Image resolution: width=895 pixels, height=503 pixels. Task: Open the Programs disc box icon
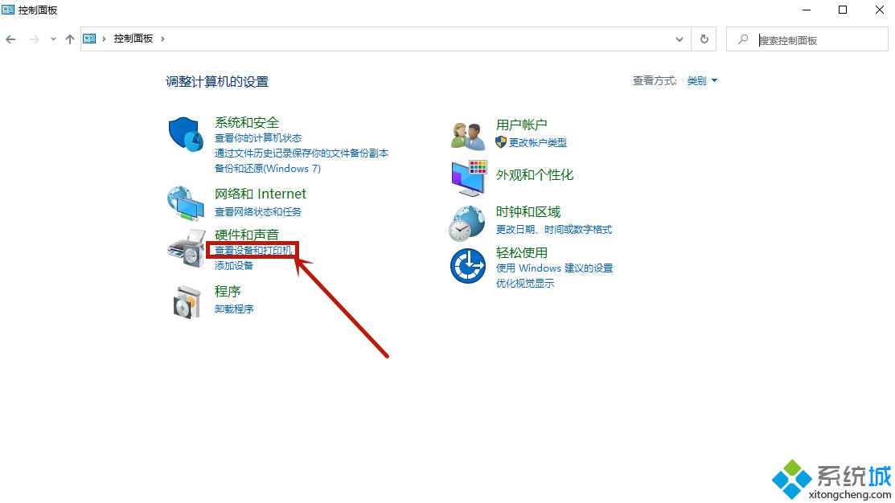[x=187, y=301]
